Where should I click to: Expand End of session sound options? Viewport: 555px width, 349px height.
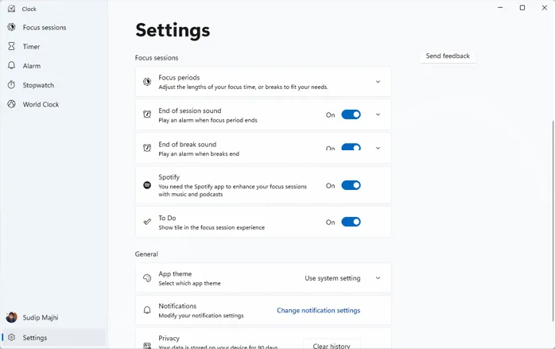pos(378,114)
